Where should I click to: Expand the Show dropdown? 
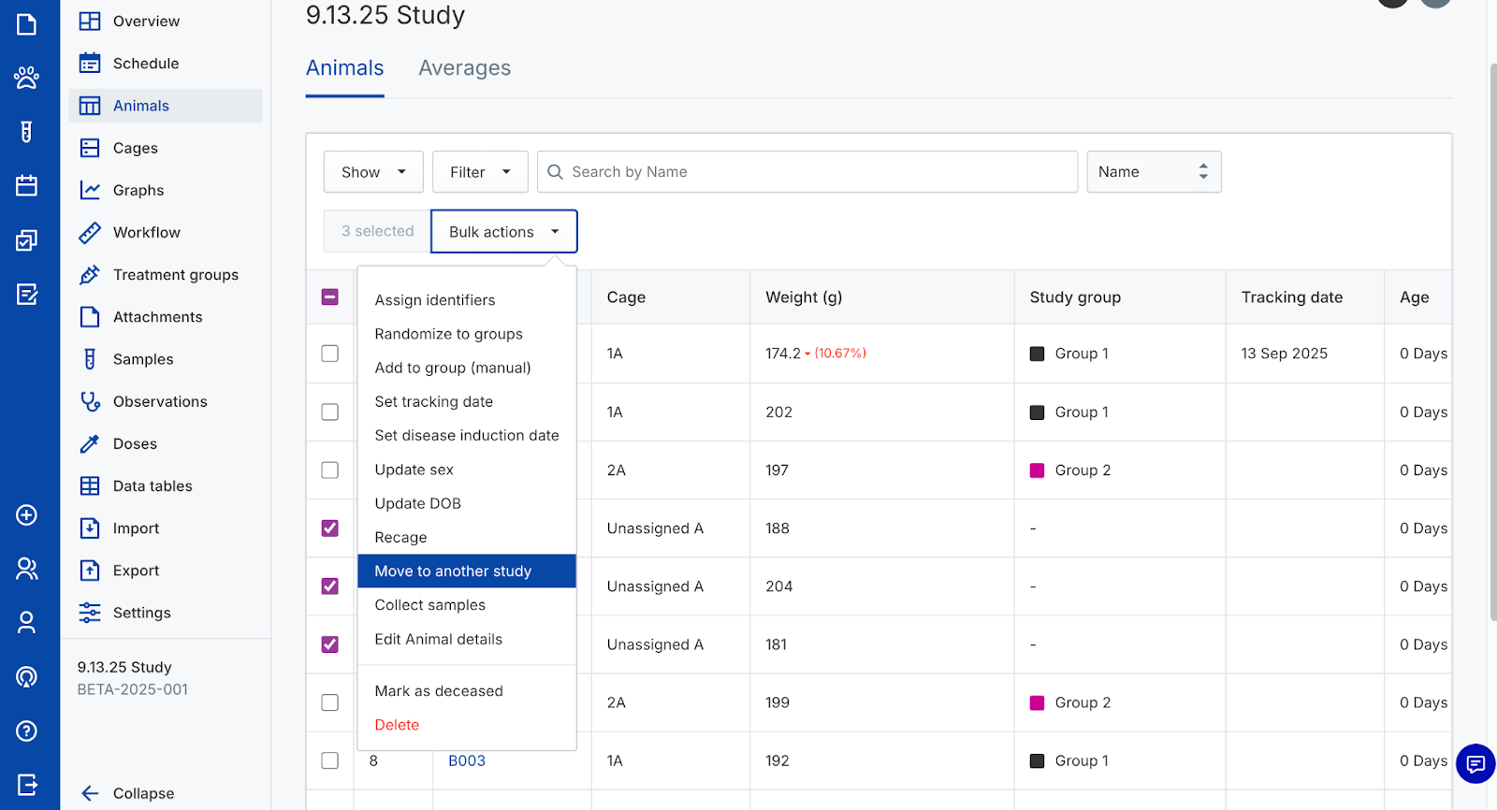(x=373, y=172)
